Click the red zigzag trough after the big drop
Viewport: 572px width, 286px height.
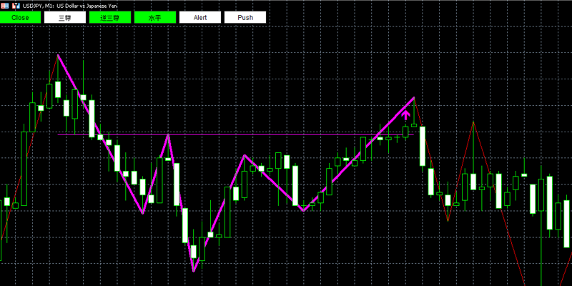click(x=448, y=220)
